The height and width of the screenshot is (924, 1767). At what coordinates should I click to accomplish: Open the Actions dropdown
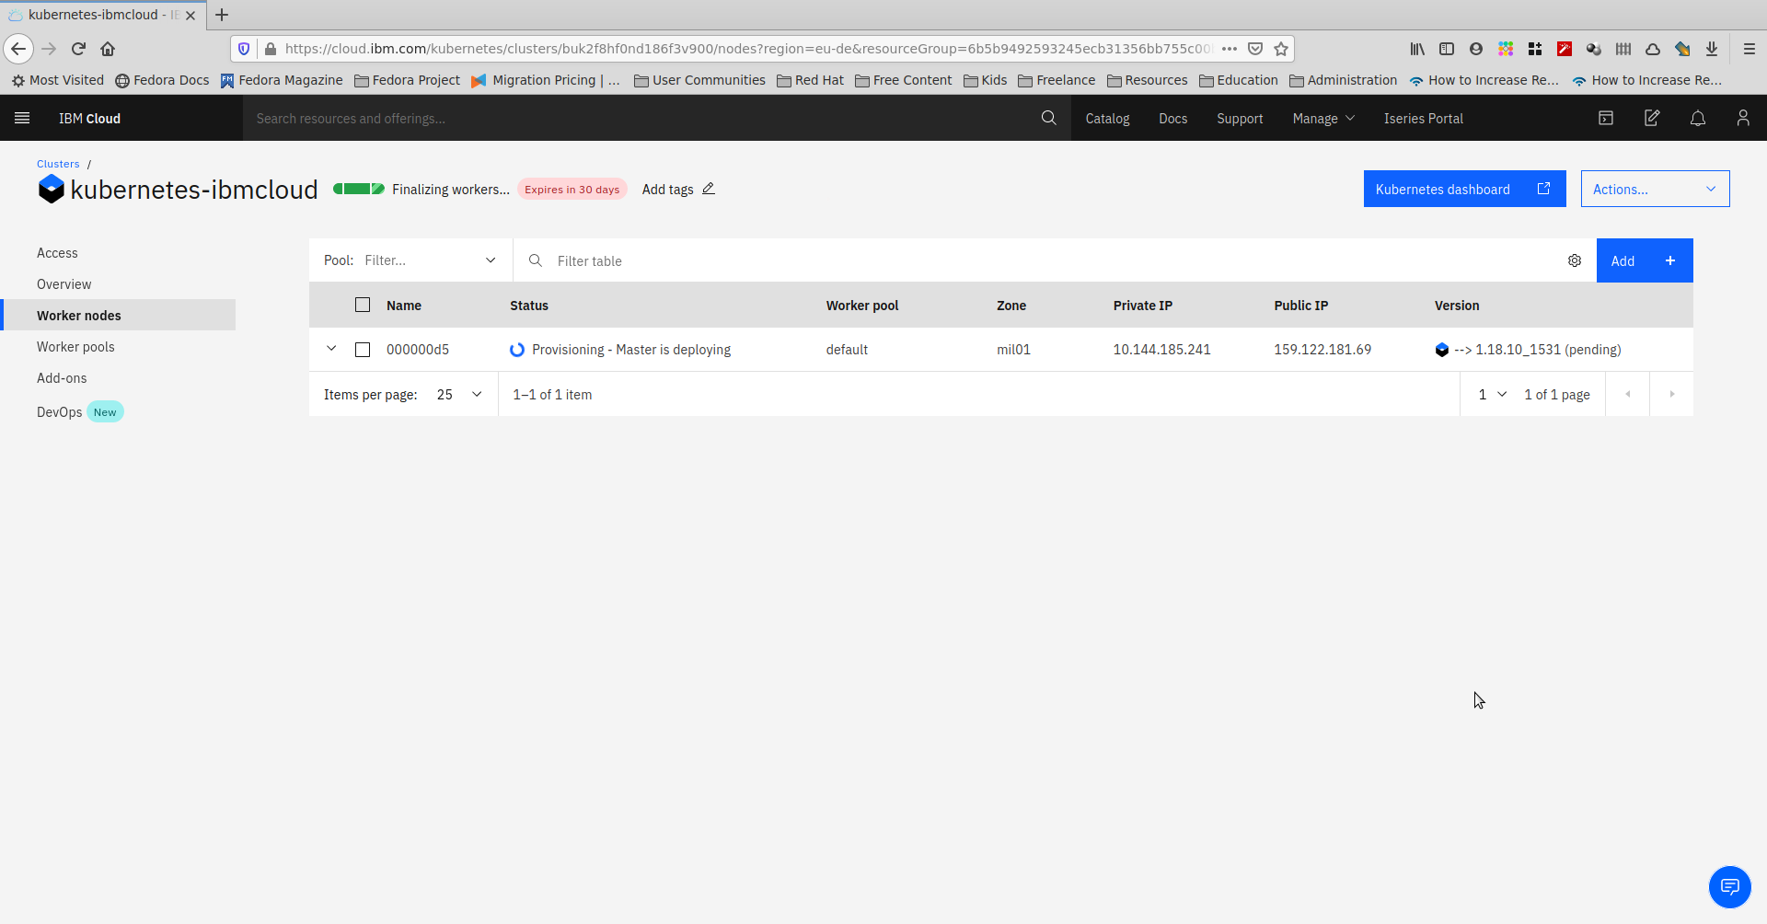pyautogui.click(x=1655, y=189)
